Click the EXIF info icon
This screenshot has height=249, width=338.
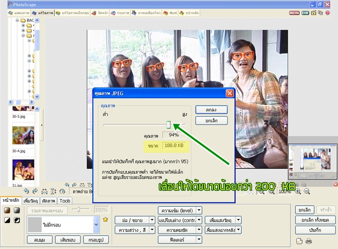pyautogui.click(x=305, y=13)
